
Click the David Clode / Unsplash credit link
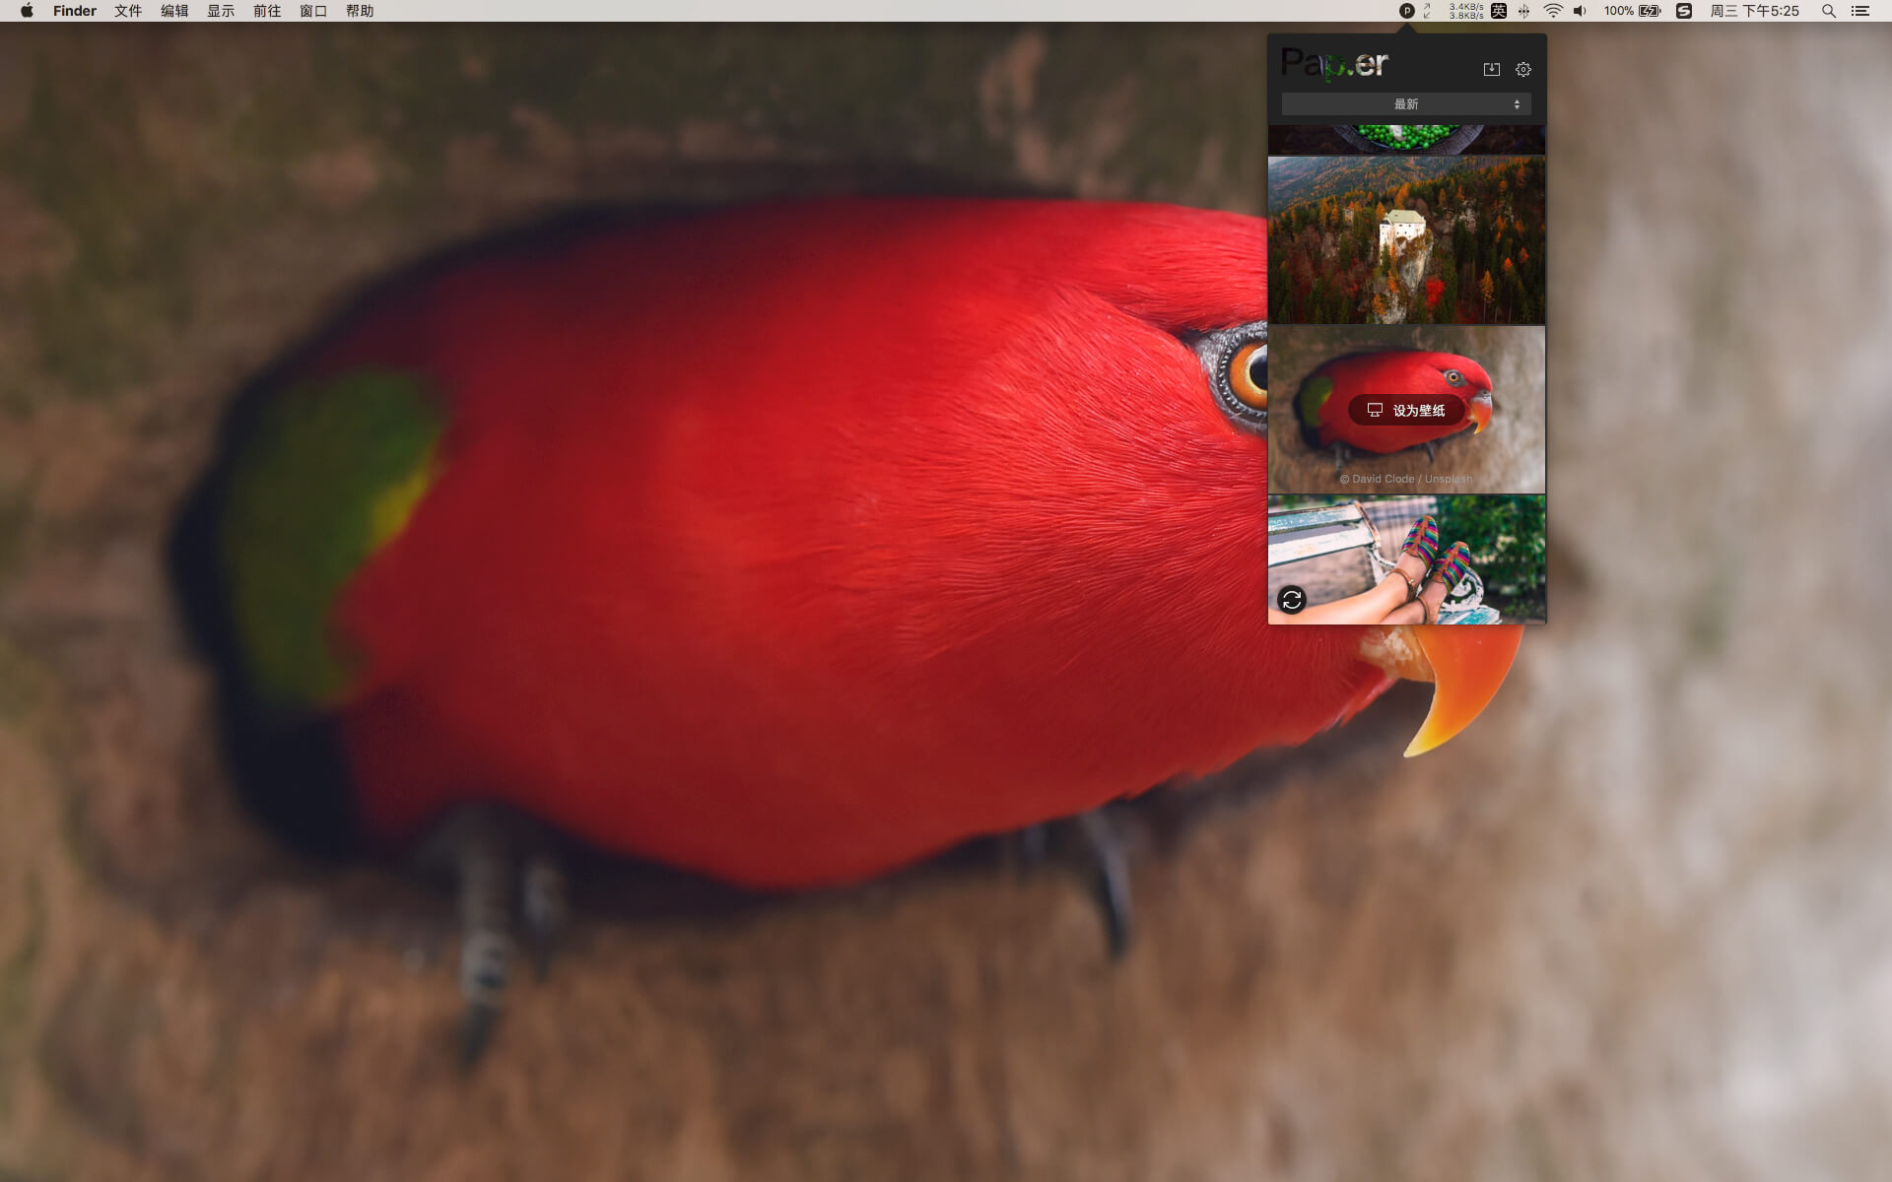1406,479
